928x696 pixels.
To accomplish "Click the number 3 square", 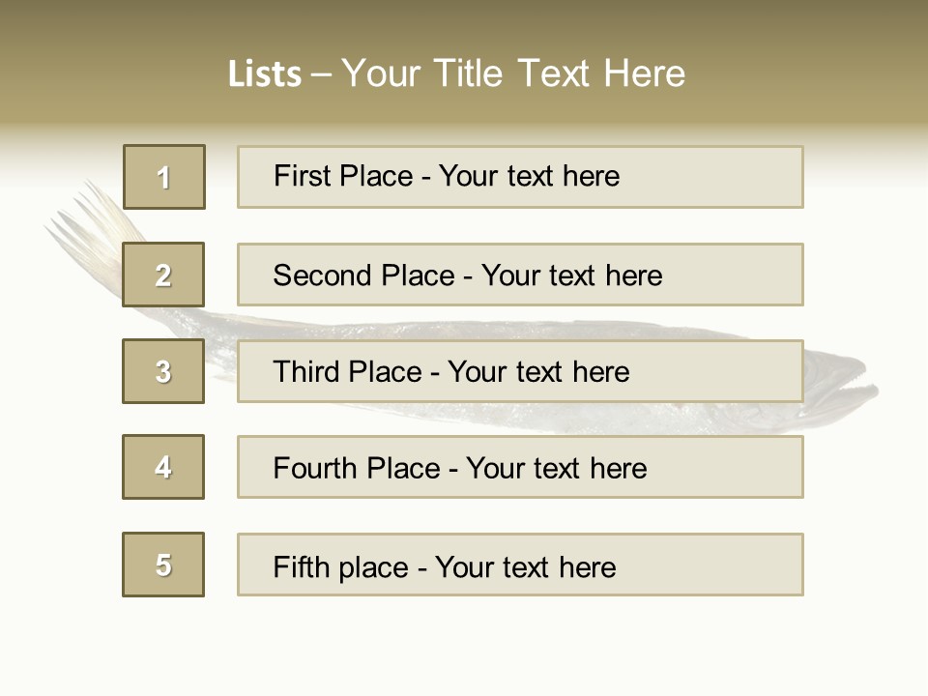I will click(x=163, y=371).
